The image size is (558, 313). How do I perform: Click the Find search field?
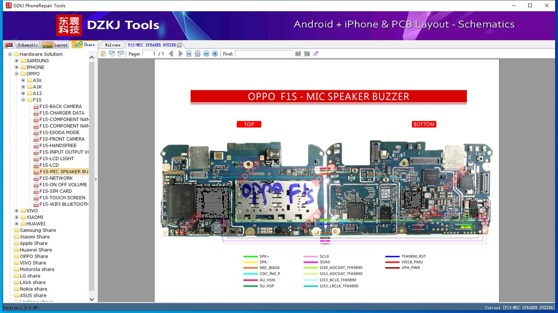tap(264, 54)
